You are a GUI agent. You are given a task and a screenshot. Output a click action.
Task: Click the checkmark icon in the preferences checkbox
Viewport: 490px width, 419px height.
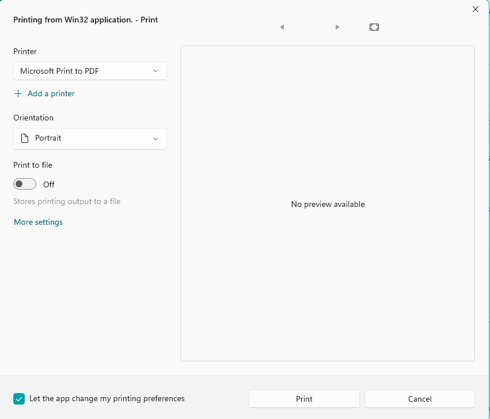tap(19, 399)
